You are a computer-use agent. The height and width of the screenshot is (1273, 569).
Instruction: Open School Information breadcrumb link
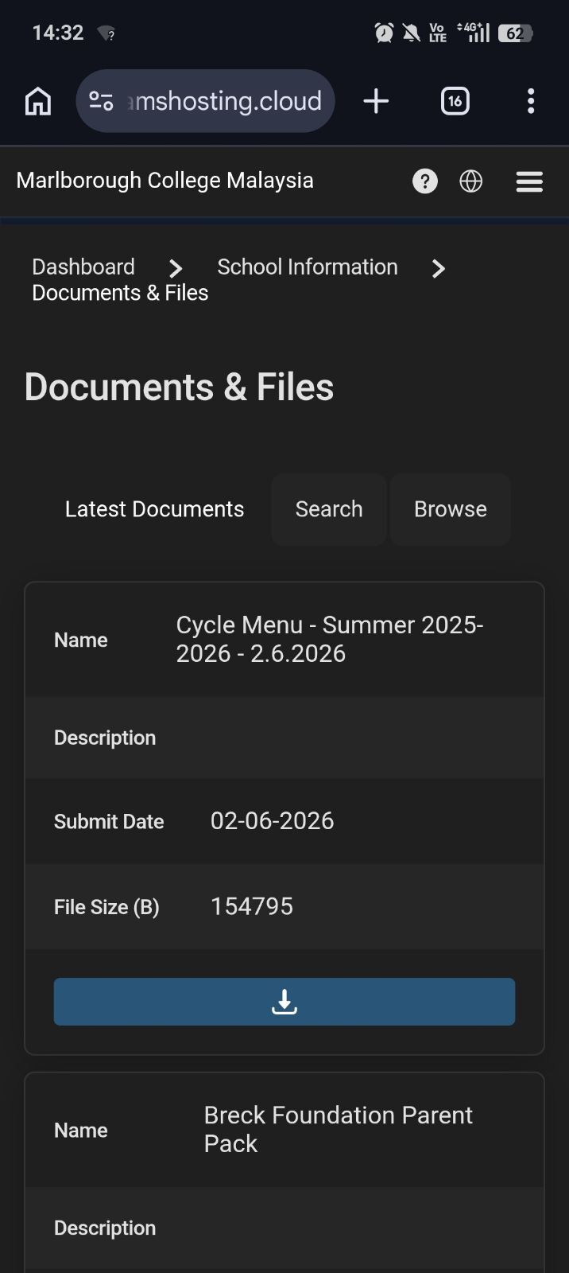[x=308, y=267]
